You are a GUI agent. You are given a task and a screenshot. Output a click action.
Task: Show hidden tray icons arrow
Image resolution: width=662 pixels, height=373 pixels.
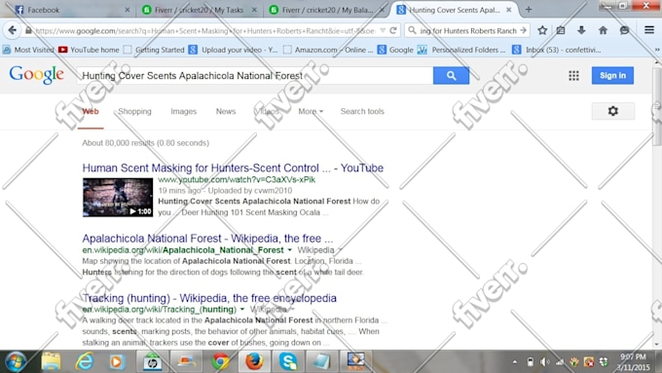point(515,362)
